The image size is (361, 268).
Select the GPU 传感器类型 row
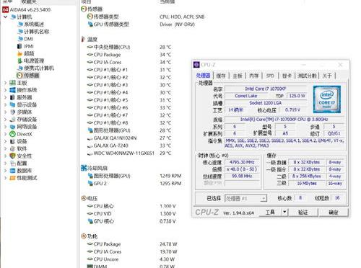click(x=141, y=24)
